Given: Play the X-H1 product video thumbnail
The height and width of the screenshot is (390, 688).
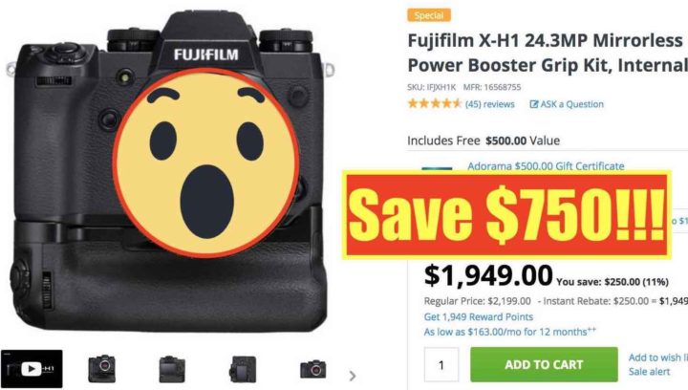Looking at the screenshot, I should tap(32, 369).
